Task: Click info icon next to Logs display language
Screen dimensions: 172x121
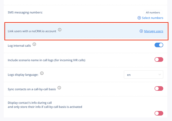Action: click(x=42, y=73)
